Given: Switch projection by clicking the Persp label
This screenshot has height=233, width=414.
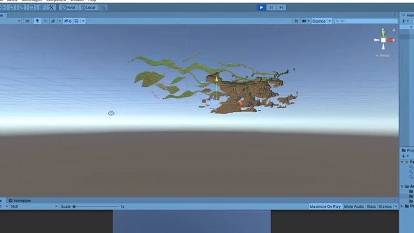Looking at the screenshot, I should (382, 56).
